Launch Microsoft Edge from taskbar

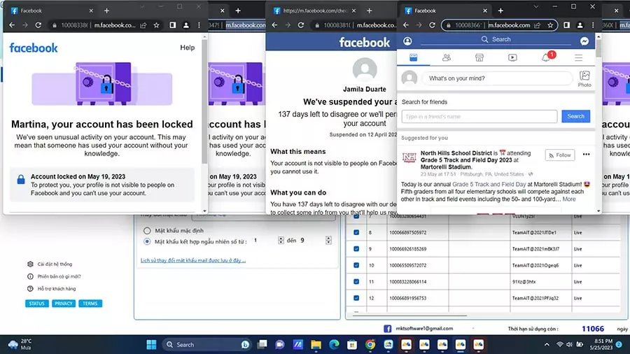(x=335, y=345)
